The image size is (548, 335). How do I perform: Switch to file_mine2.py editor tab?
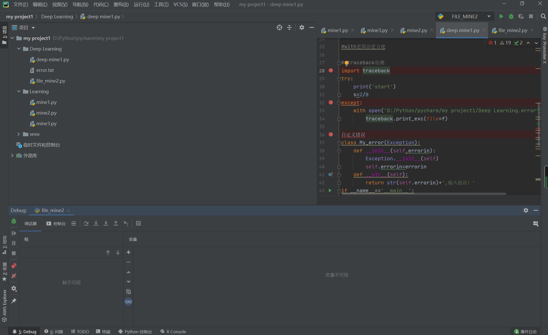point(512,30)
